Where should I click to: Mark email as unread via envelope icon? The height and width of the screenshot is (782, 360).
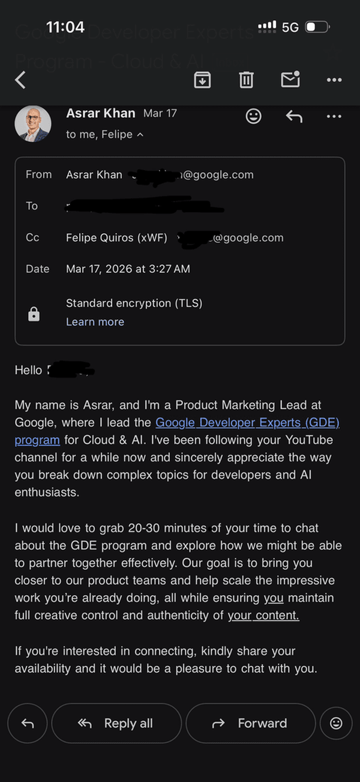click(x=290, y=79)
